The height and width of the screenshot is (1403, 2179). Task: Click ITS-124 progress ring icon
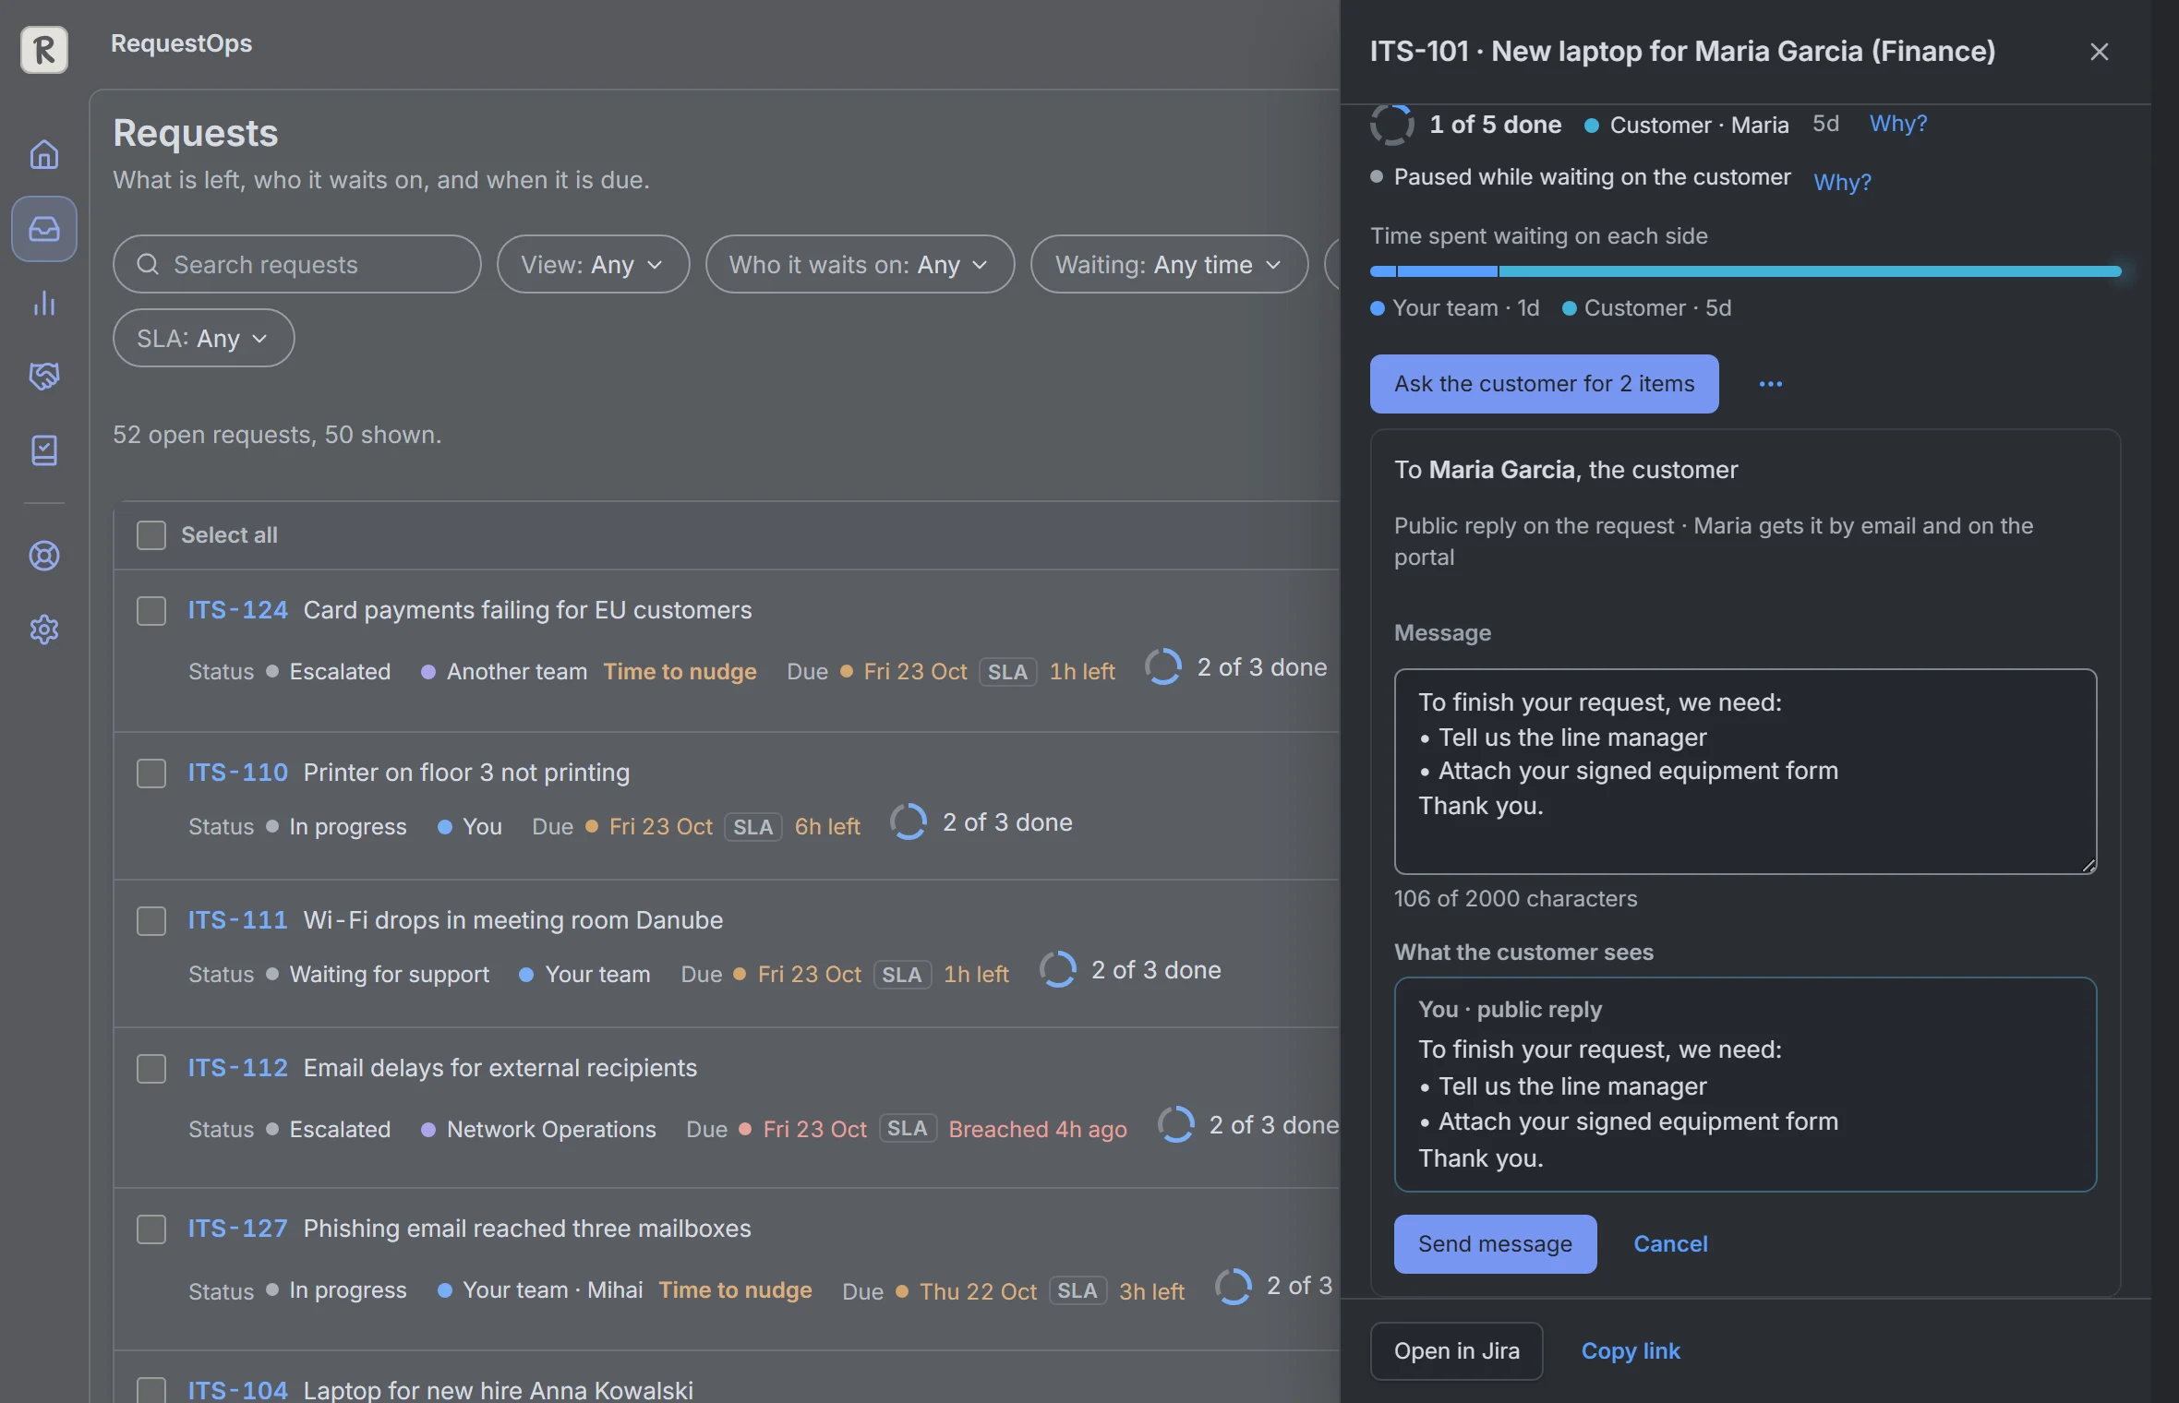point(1163,666)
